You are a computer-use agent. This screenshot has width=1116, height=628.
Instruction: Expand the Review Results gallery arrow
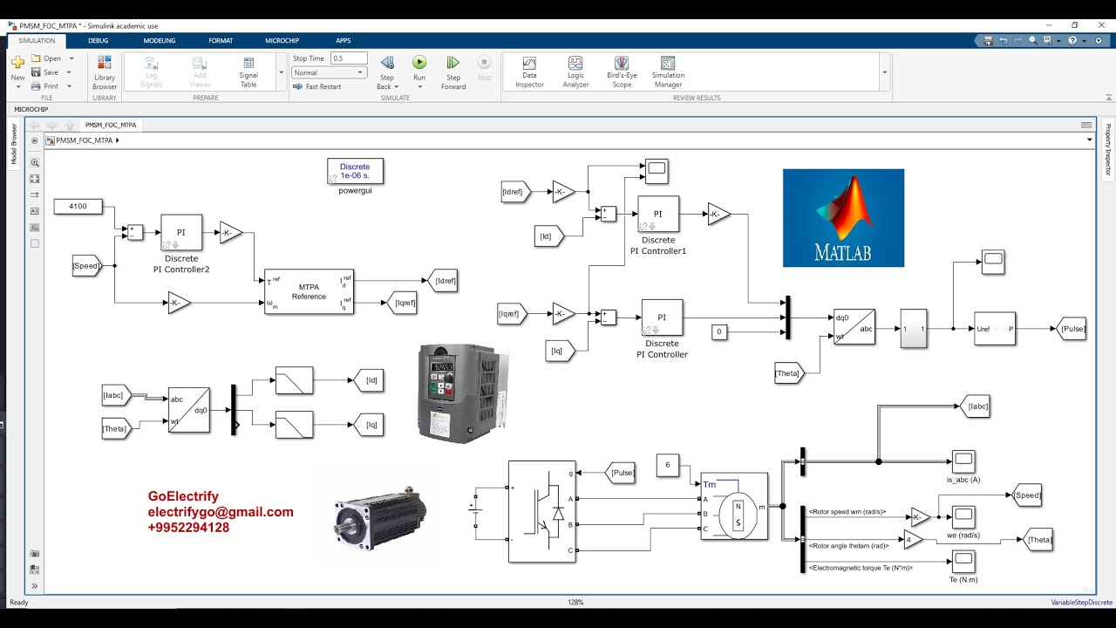pyautogui.click(x=884, y=72)
